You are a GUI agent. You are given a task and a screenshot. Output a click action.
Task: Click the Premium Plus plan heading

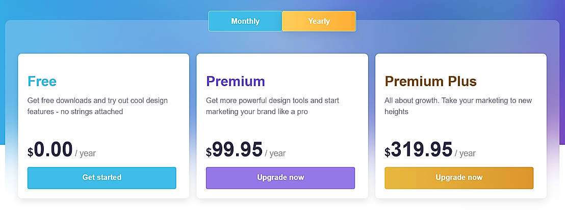(x=430, y=82)
